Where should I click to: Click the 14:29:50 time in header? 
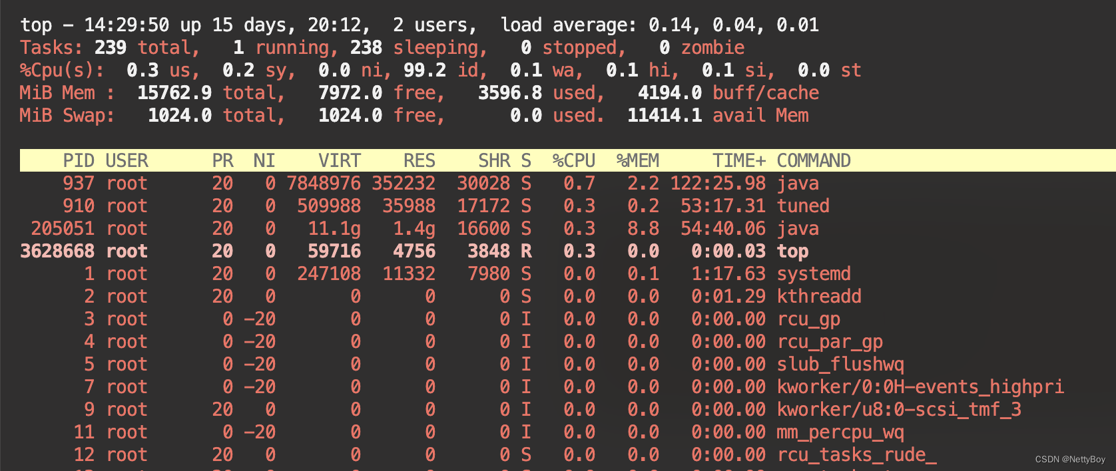click(127, 25)
